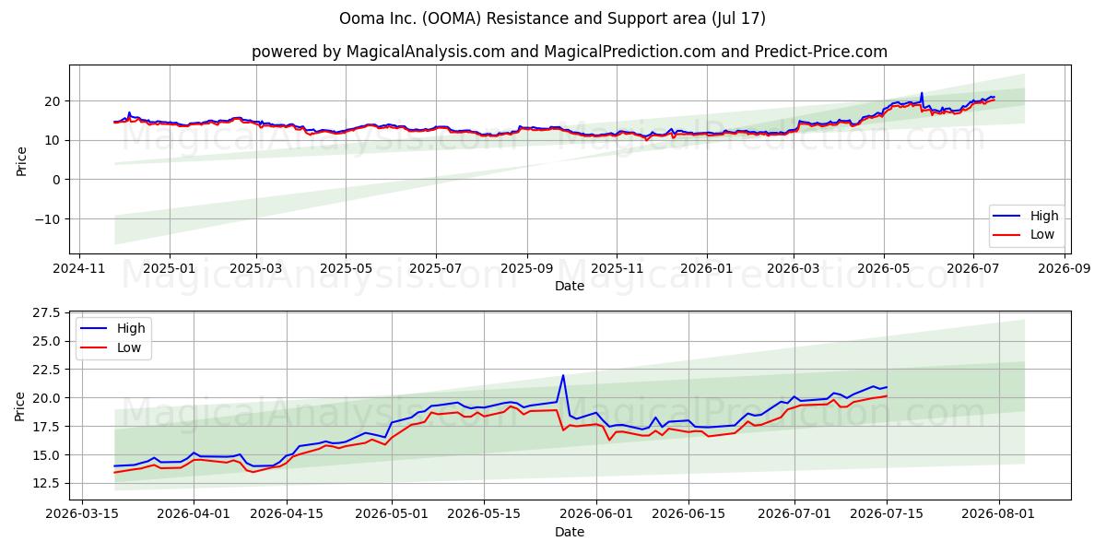1106x553 pixels.
Task: Click the '2026-05-15' x-axis label in bottom chart
Action: 484,515
